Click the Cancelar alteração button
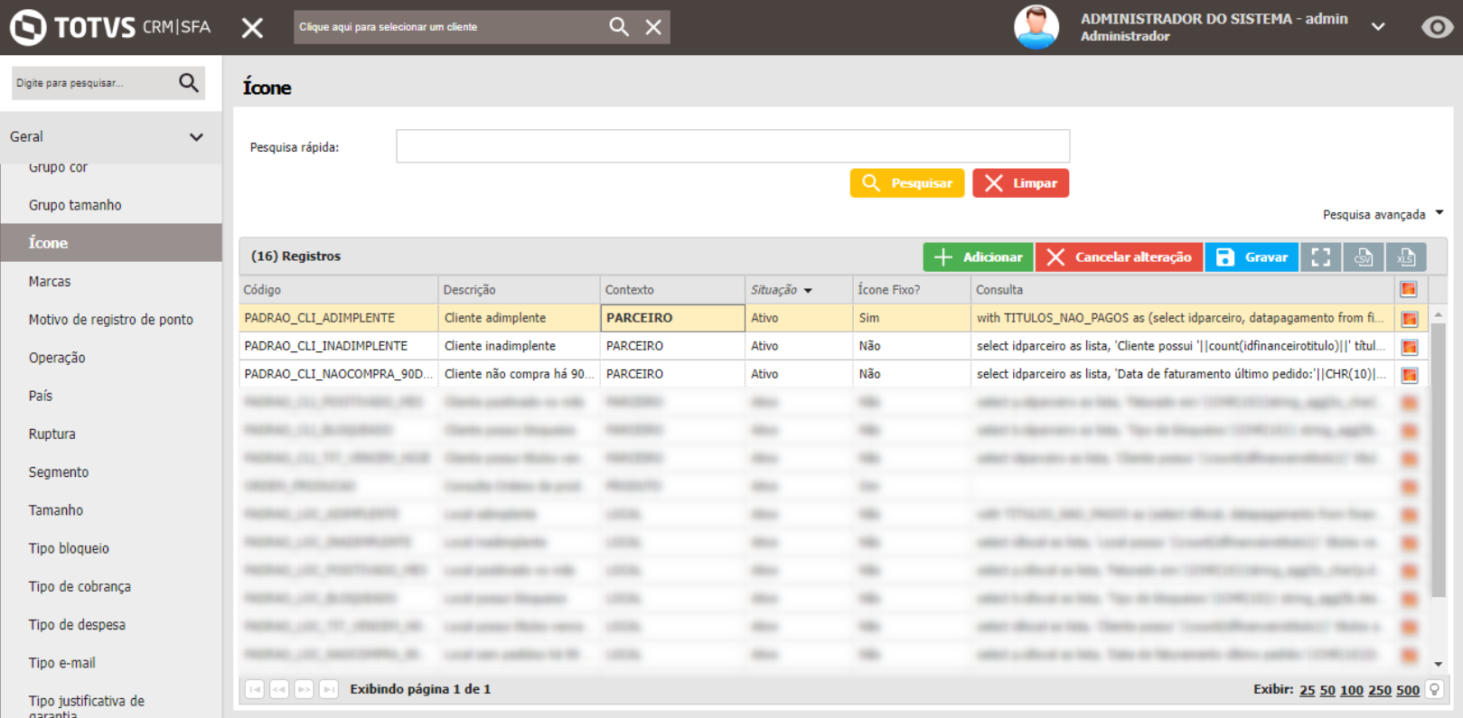 click(x=1120, y=257)
